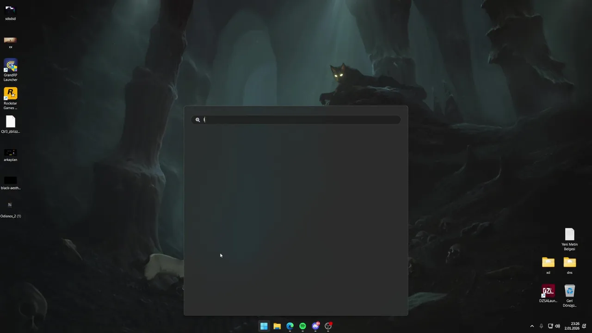The width and height of the screenshot is (592, 333).
Task: Expand hidden system tray icons chevron
Action: tap(532, 326)
